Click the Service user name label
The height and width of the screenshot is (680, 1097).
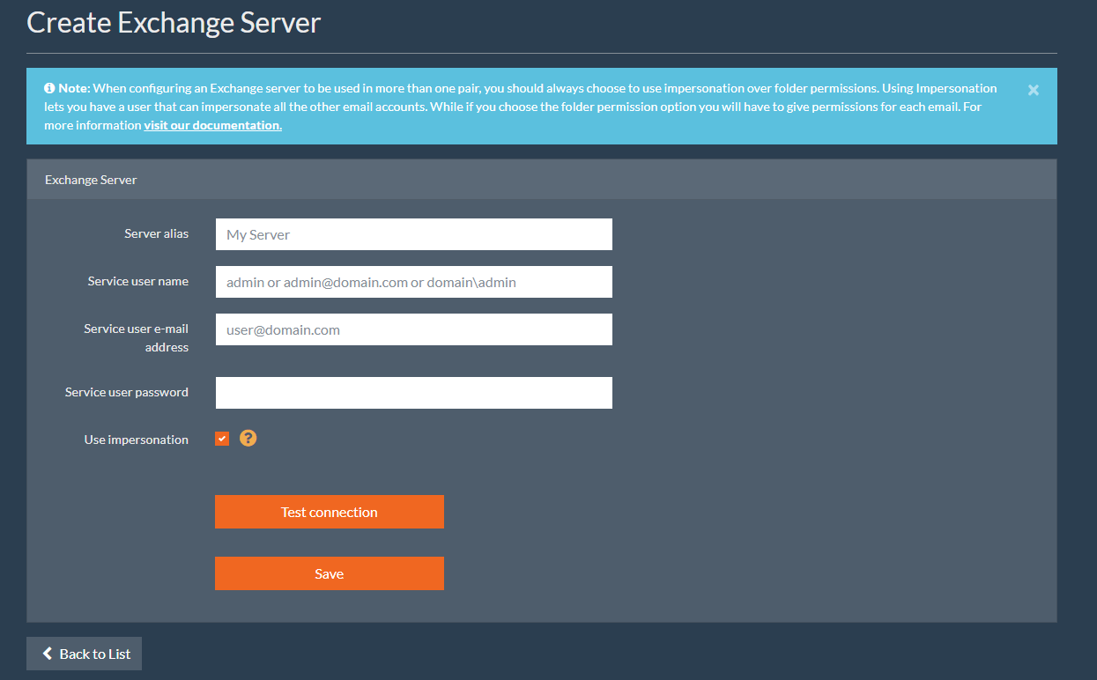(x=138, y=281)
